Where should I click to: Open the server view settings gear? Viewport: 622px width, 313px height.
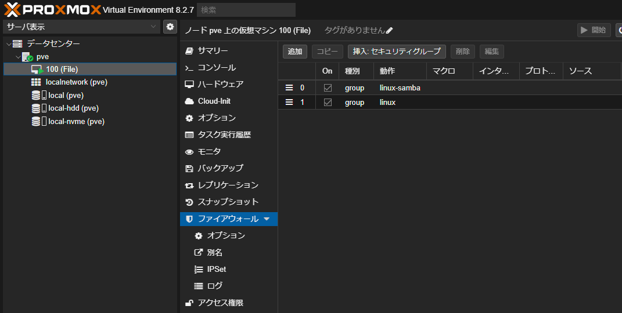pyautogui.click(x=170, y=27)
